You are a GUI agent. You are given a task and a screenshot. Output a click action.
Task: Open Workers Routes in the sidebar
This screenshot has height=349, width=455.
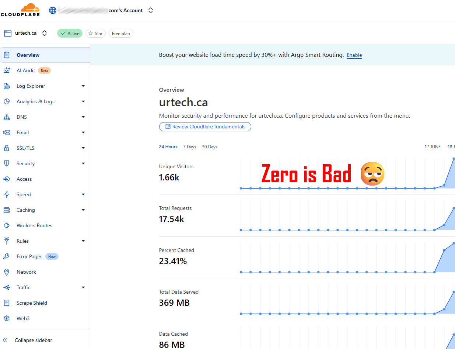[x=34, y=225]
